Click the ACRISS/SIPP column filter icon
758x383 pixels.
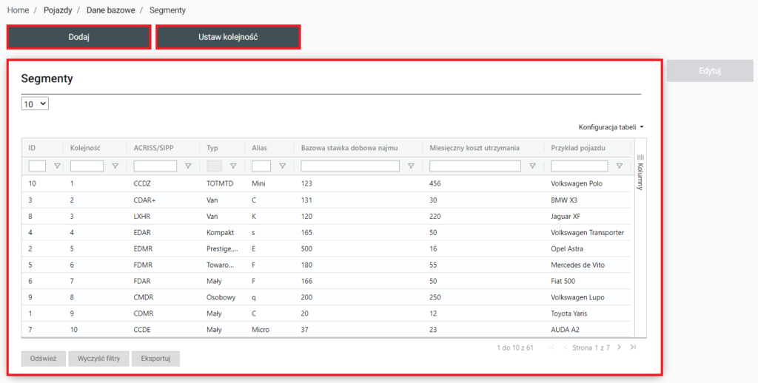coord(188,166)
